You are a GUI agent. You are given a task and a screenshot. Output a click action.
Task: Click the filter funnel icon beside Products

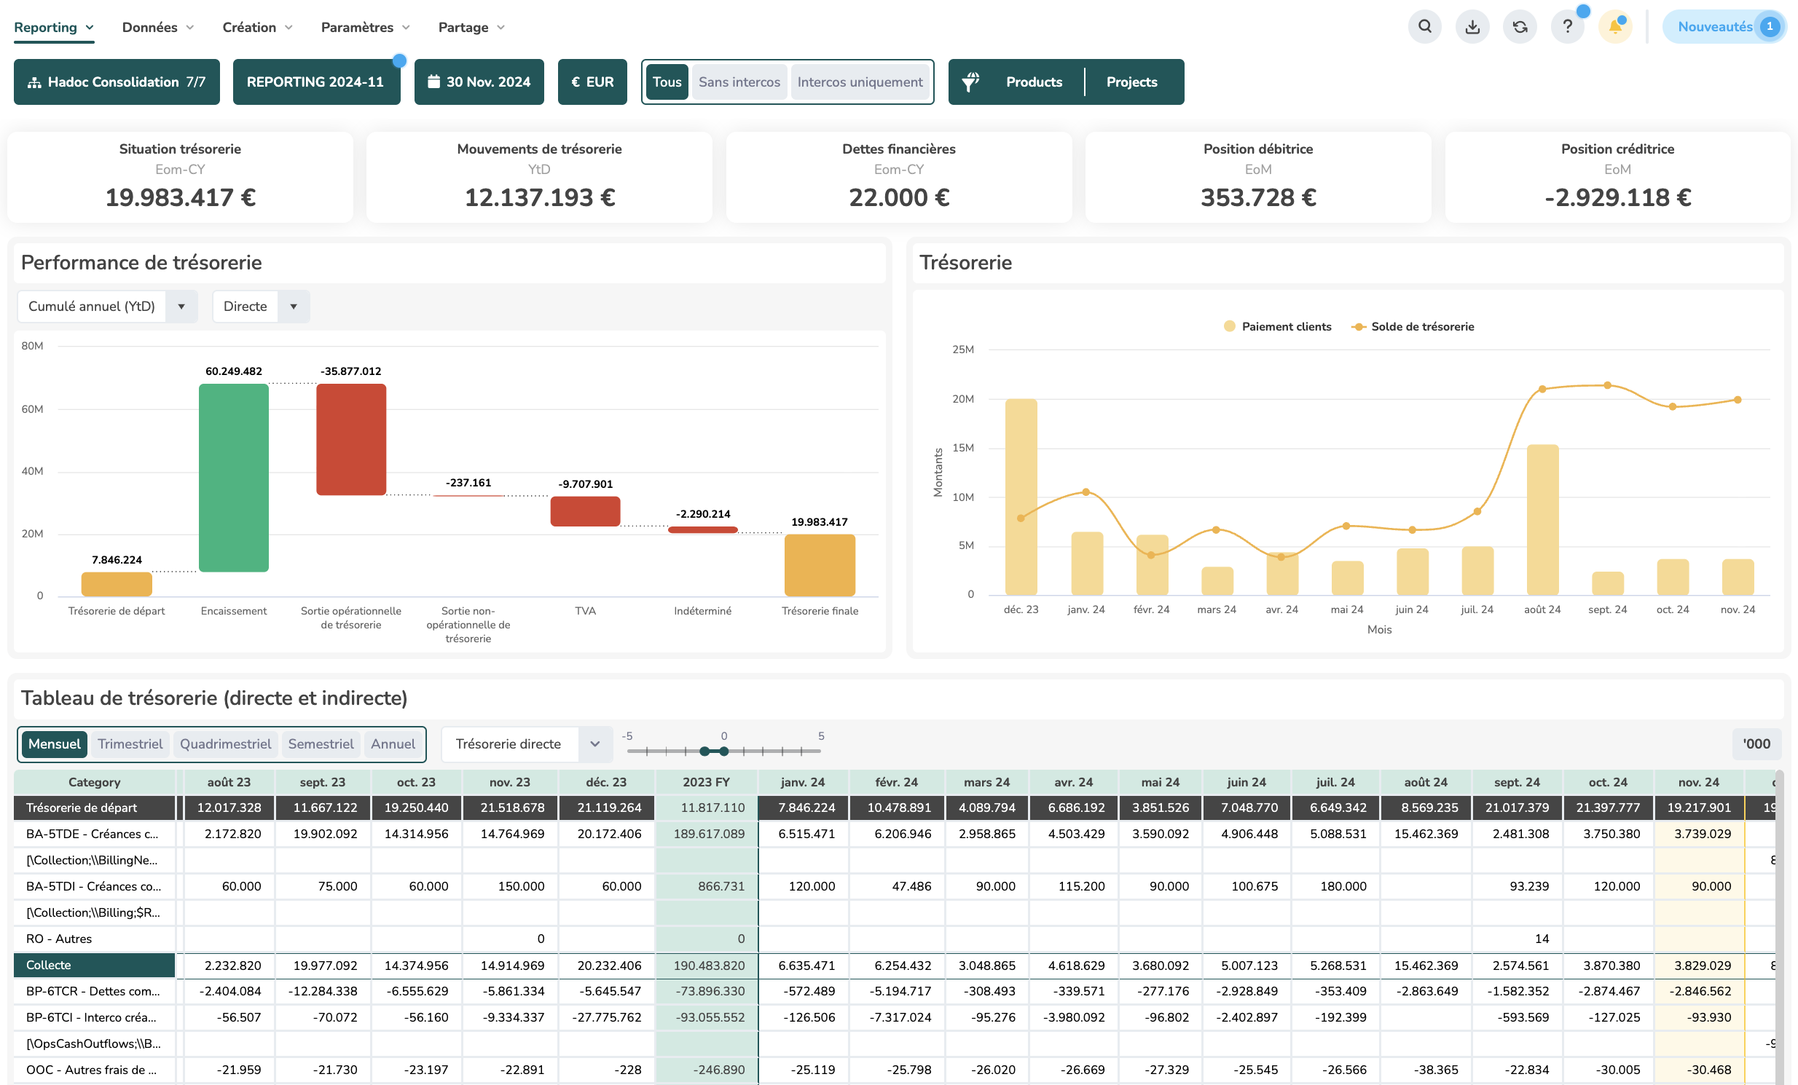click(x=970, y=82)
